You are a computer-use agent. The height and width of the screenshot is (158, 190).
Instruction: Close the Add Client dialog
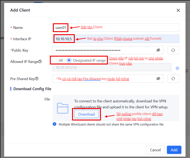pyautogui.click(x=178, y=10)
